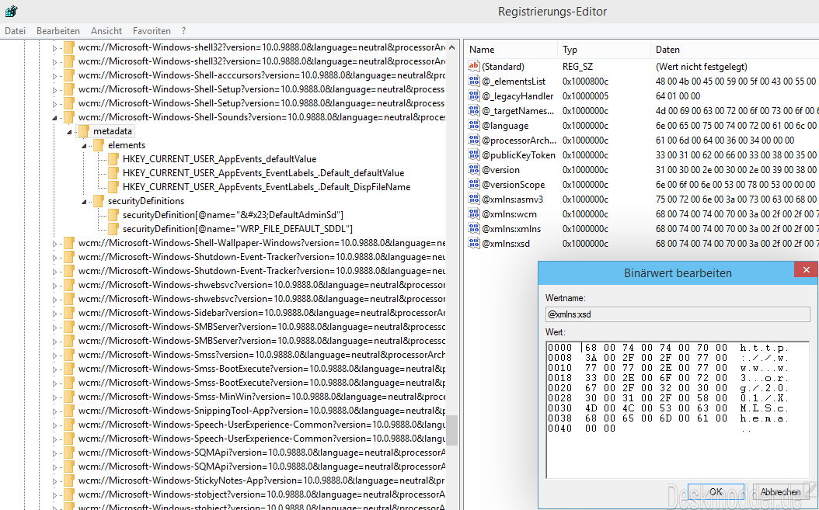This screenshot has width=819, height=510.
Task: Click the tree scrollbar up arrow
Action: click(451, 47)
